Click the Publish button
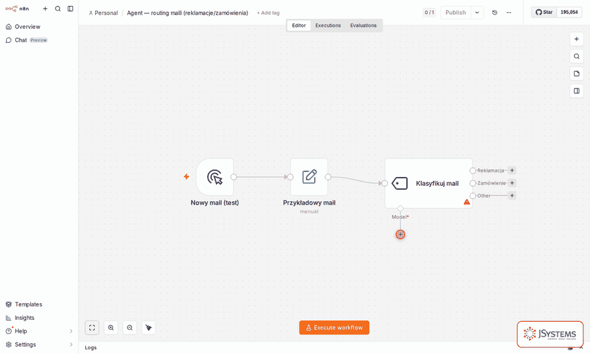 click(x=455, y=13)
